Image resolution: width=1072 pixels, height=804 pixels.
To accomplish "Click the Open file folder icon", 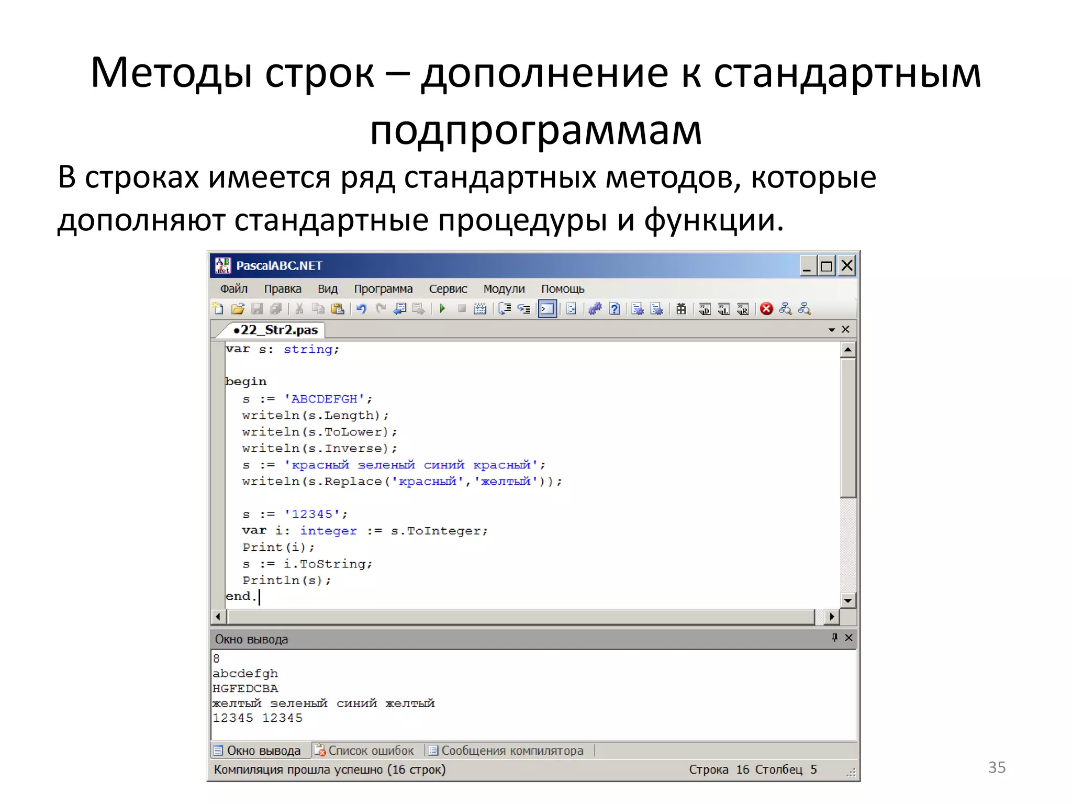I will pyautogui.click(x=238, y=309).
